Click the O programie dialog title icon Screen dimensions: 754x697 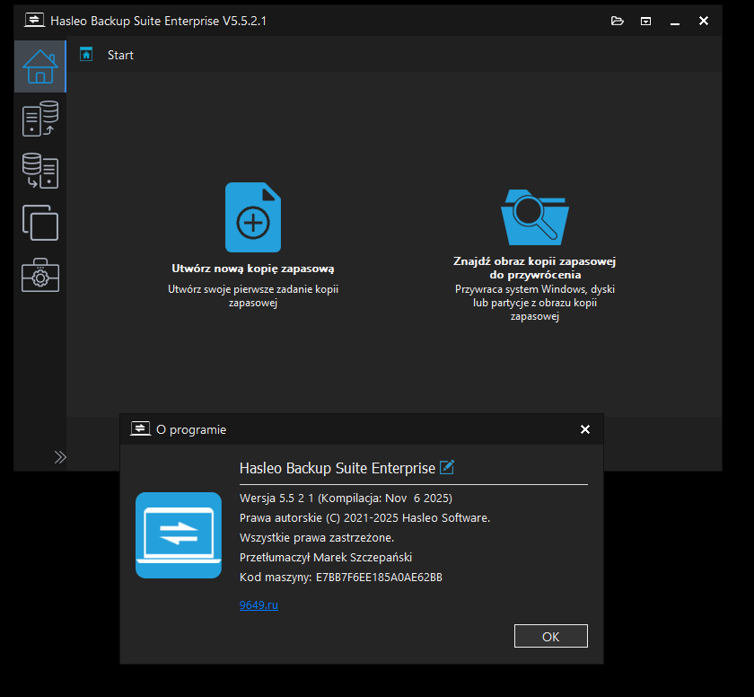coord(140,428)
